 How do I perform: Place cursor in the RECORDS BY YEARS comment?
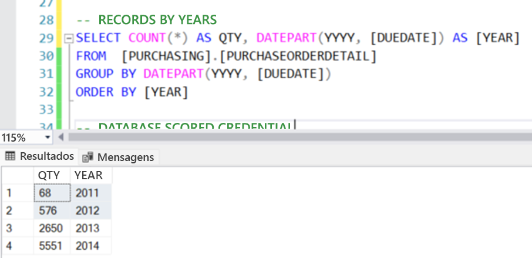coord(146,20)
